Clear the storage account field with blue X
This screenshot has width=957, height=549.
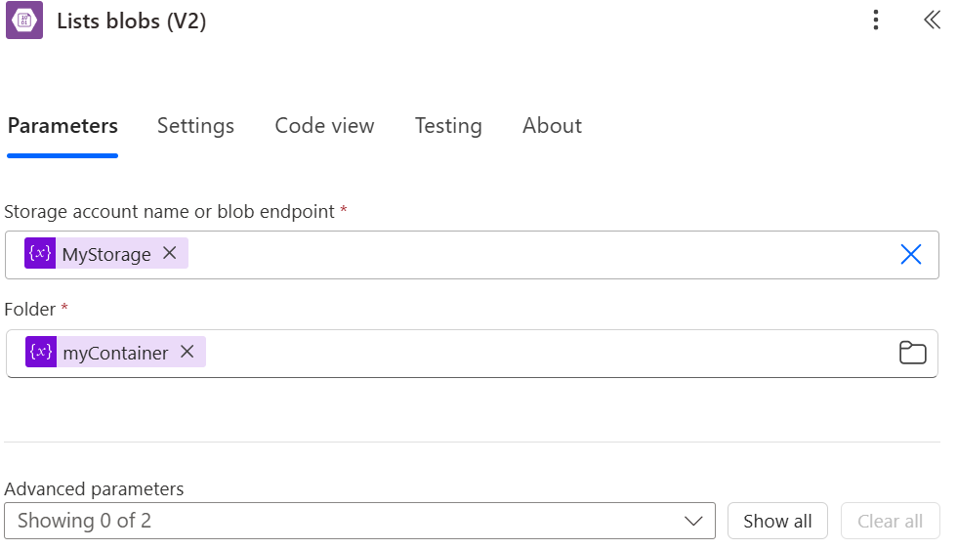pyautogui.click(x=910, y=255)
